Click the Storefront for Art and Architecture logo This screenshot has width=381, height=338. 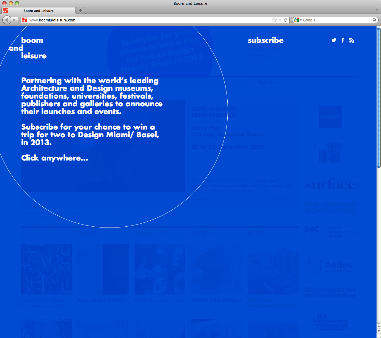pos(330,292)
